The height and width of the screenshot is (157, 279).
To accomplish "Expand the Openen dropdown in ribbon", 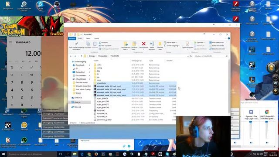I will click(199, 43).
